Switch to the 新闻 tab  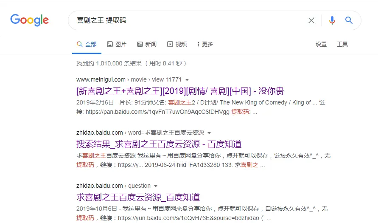(x=147, y=44)
